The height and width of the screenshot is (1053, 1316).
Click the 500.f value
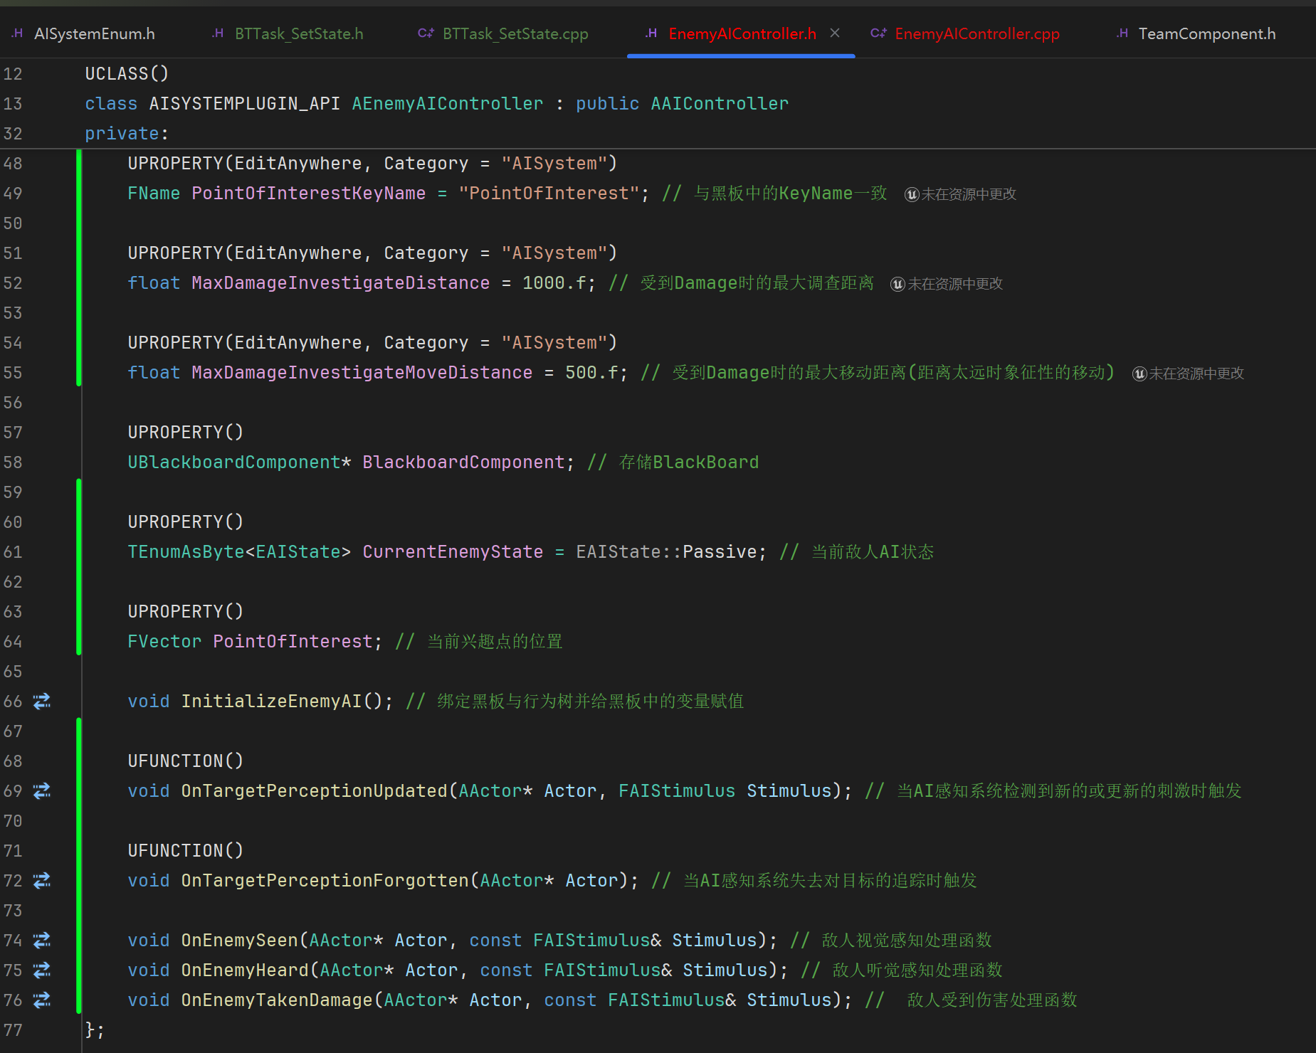[591, 373]
